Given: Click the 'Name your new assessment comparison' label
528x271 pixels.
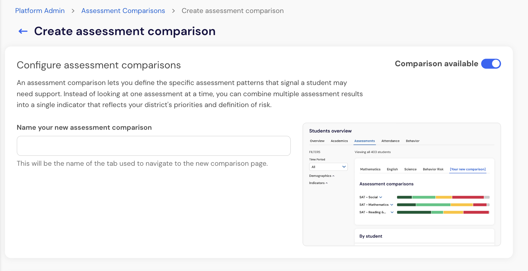Looking at the screenshot, I should point(84,128).
